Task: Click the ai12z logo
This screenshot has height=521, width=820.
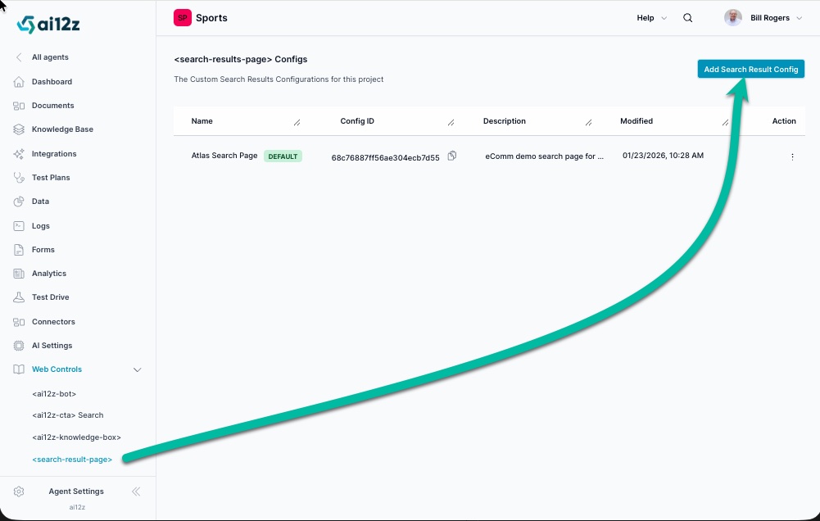Action: [x=48, y=25]
